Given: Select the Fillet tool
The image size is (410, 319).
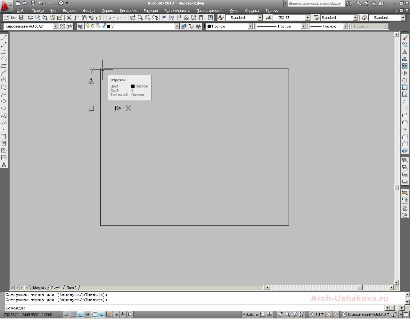Looking at the screenshot, I should pyautogui.click(x=405, y=143).
